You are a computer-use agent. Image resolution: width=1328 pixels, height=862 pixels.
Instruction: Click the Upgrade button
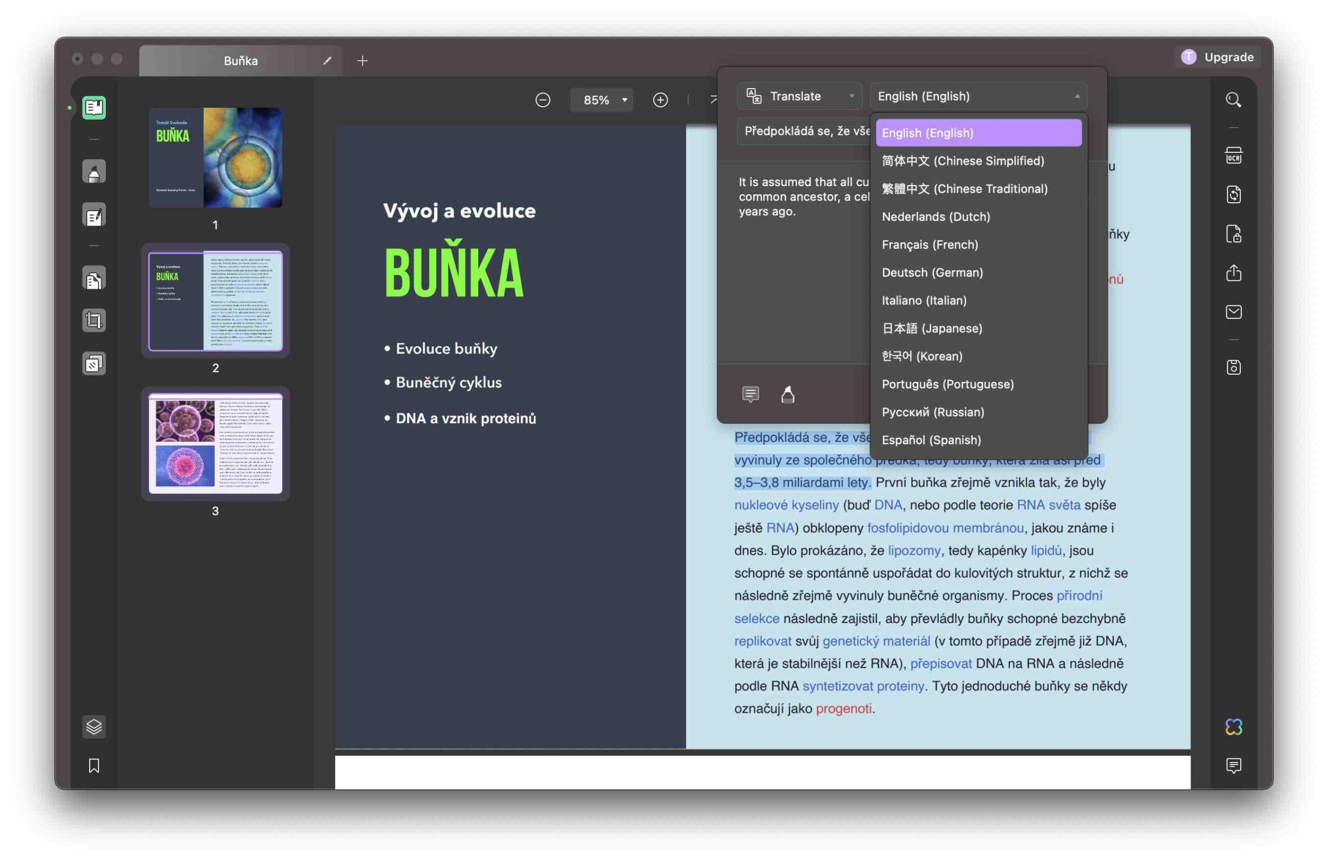tap(1218, 57)
